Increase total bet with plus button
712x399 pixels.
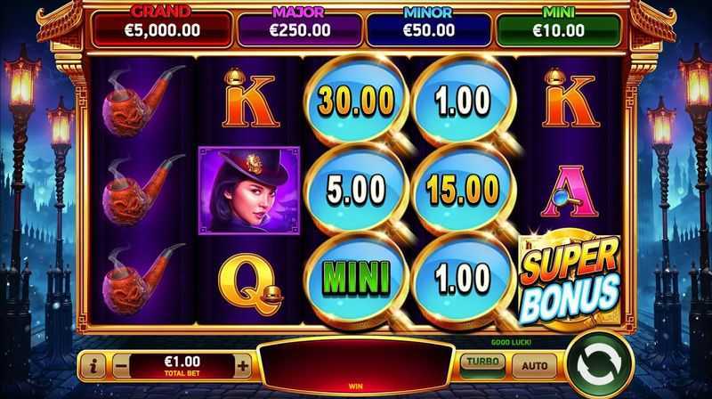(243, 365)
